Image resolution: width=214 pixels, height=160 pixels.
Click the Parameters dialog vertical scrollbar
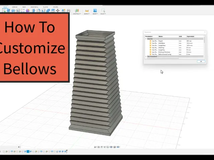204,40
